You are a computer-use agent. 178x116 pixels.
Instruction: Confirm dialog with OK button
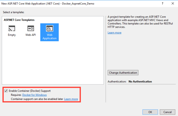(x=150, y=112)
